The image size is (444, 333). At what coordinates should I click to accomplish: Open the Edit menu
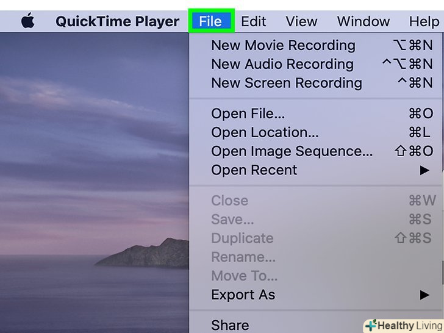253,21
